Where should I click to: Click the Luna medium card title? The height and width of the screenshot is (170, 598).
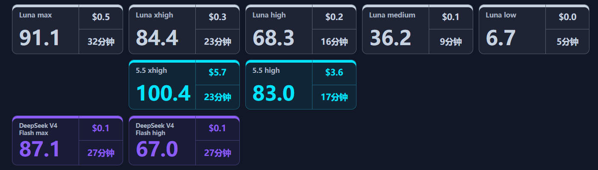(392, 15)
